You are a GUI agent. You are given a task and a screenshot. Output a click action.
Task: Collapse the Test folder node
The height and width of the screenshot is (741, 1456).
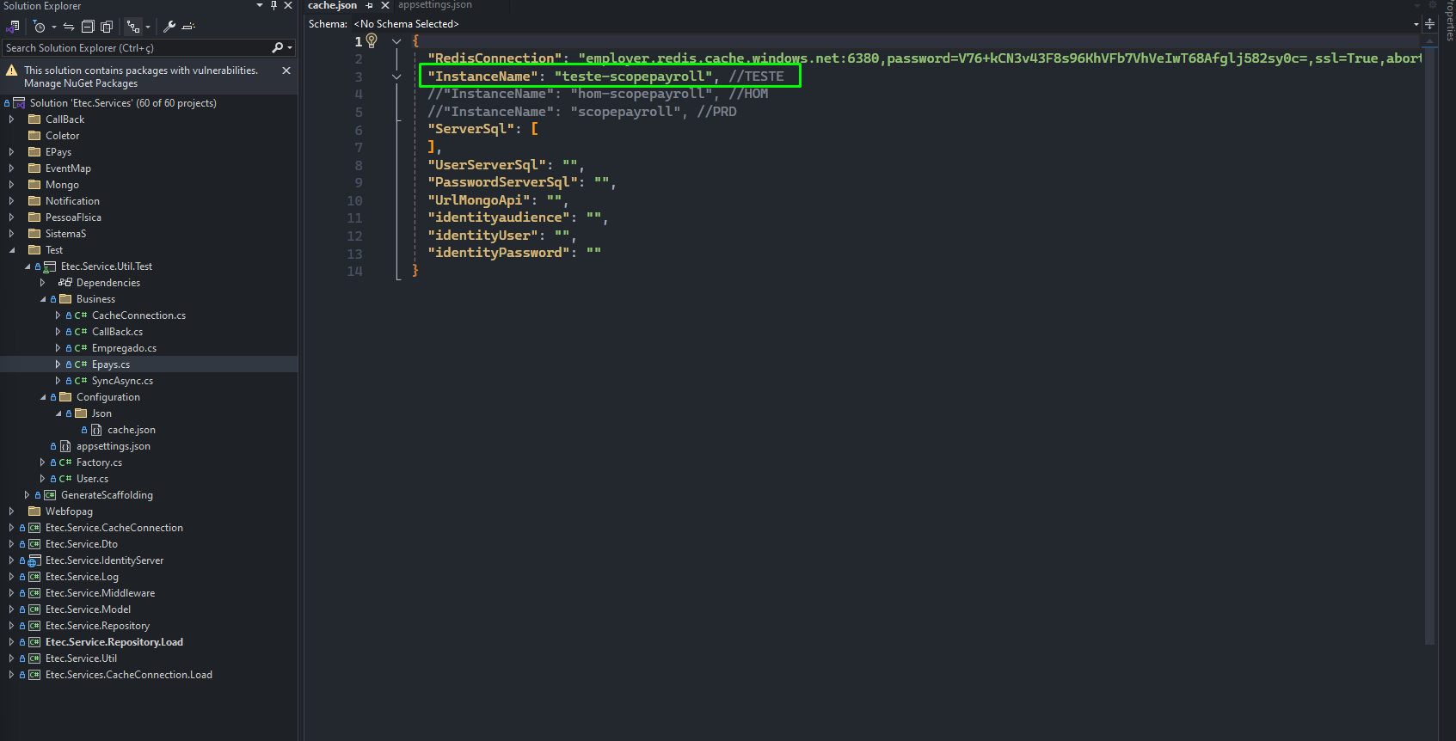[x=11, y=250]
